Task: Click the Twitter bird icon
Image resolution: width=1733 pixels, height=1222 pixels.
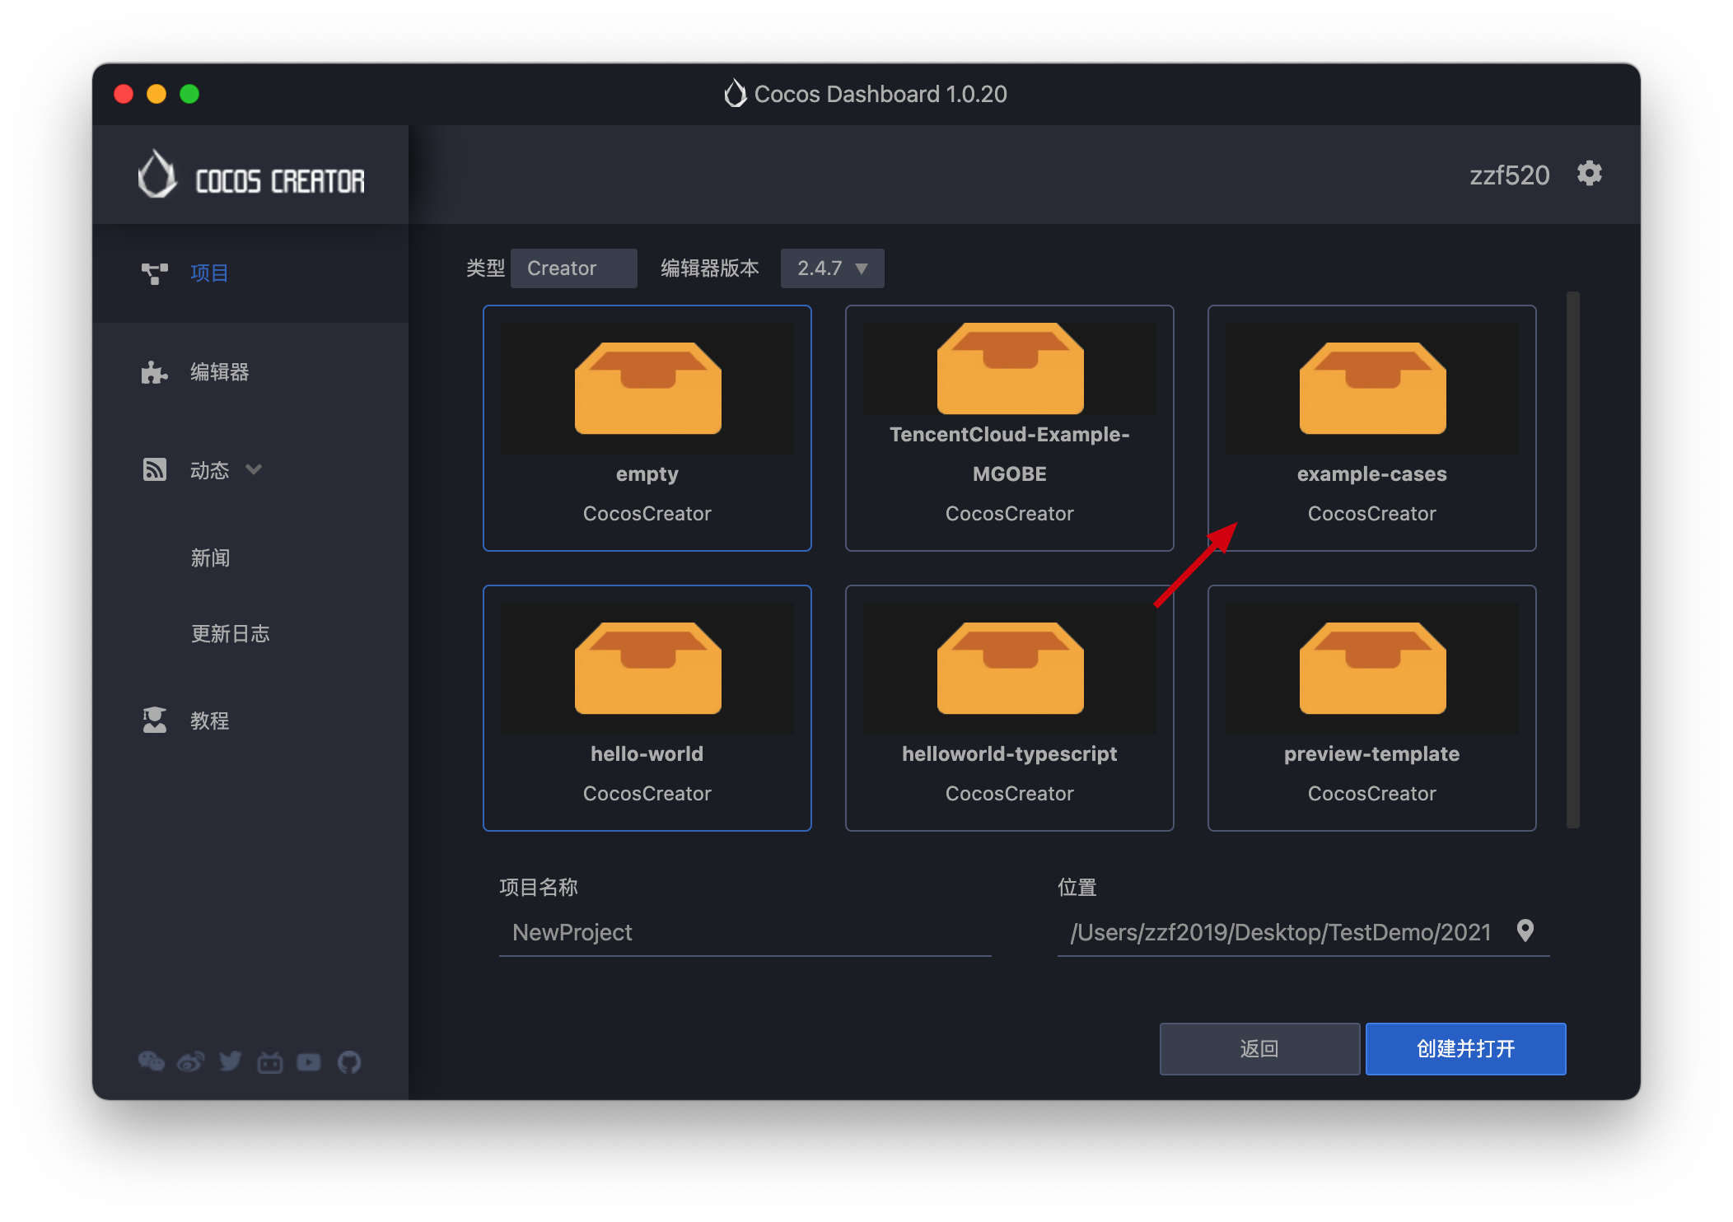Action: pos(231,1061)
